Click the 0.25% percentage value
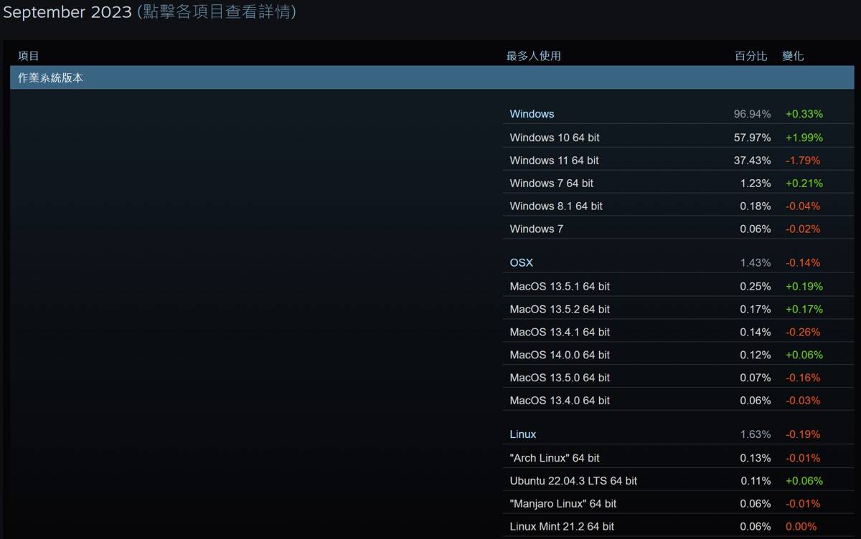The width and height of the screenshot is (861, 539). click(756, 286)
